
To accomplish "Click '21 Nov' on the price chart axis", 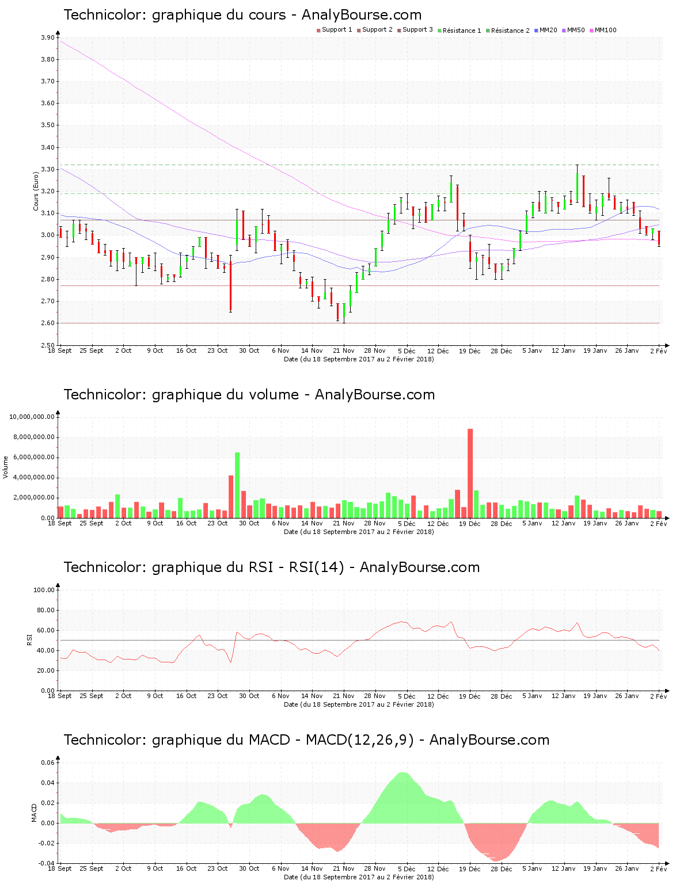I will click(x=344, y=350).
